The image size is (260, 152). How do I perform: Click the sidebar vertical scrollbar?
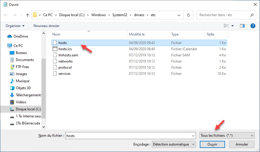(43, 85)
